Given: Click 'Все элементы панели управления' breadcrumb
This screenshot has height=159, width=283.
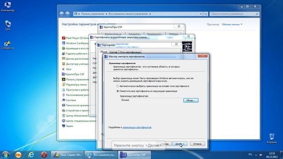Looking at the screenshot, I should [x=128, y=14].
